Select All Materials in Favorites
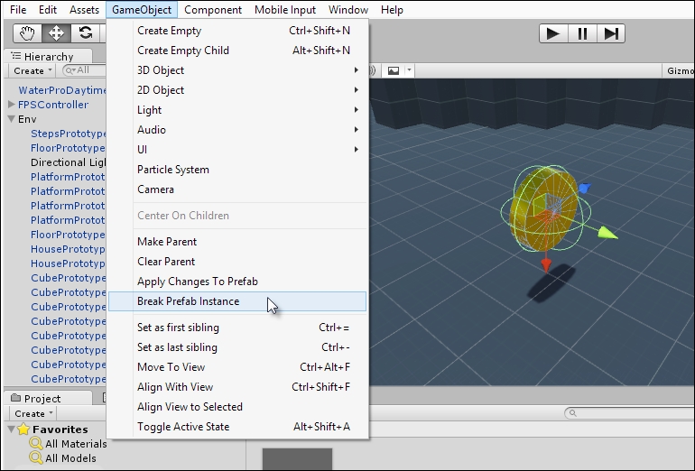 76,444
